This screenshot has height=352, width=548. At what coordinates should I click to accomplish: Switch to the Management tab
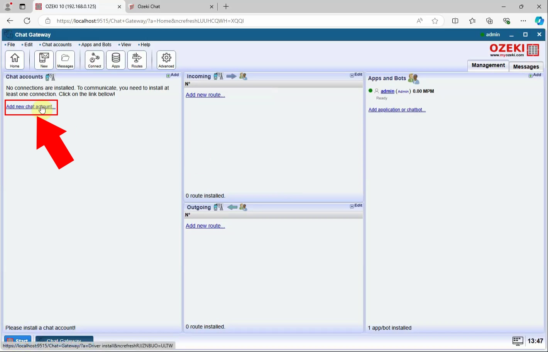pos(488,66)
